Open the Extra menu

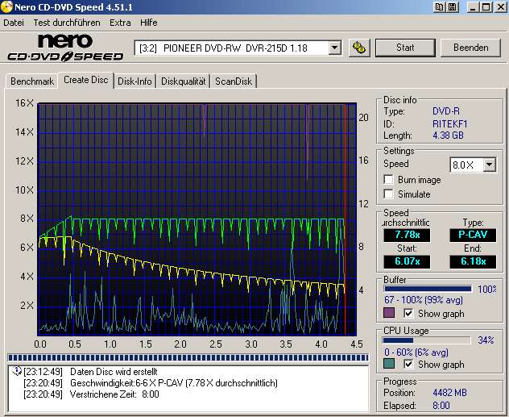click(x=120, y=23)
